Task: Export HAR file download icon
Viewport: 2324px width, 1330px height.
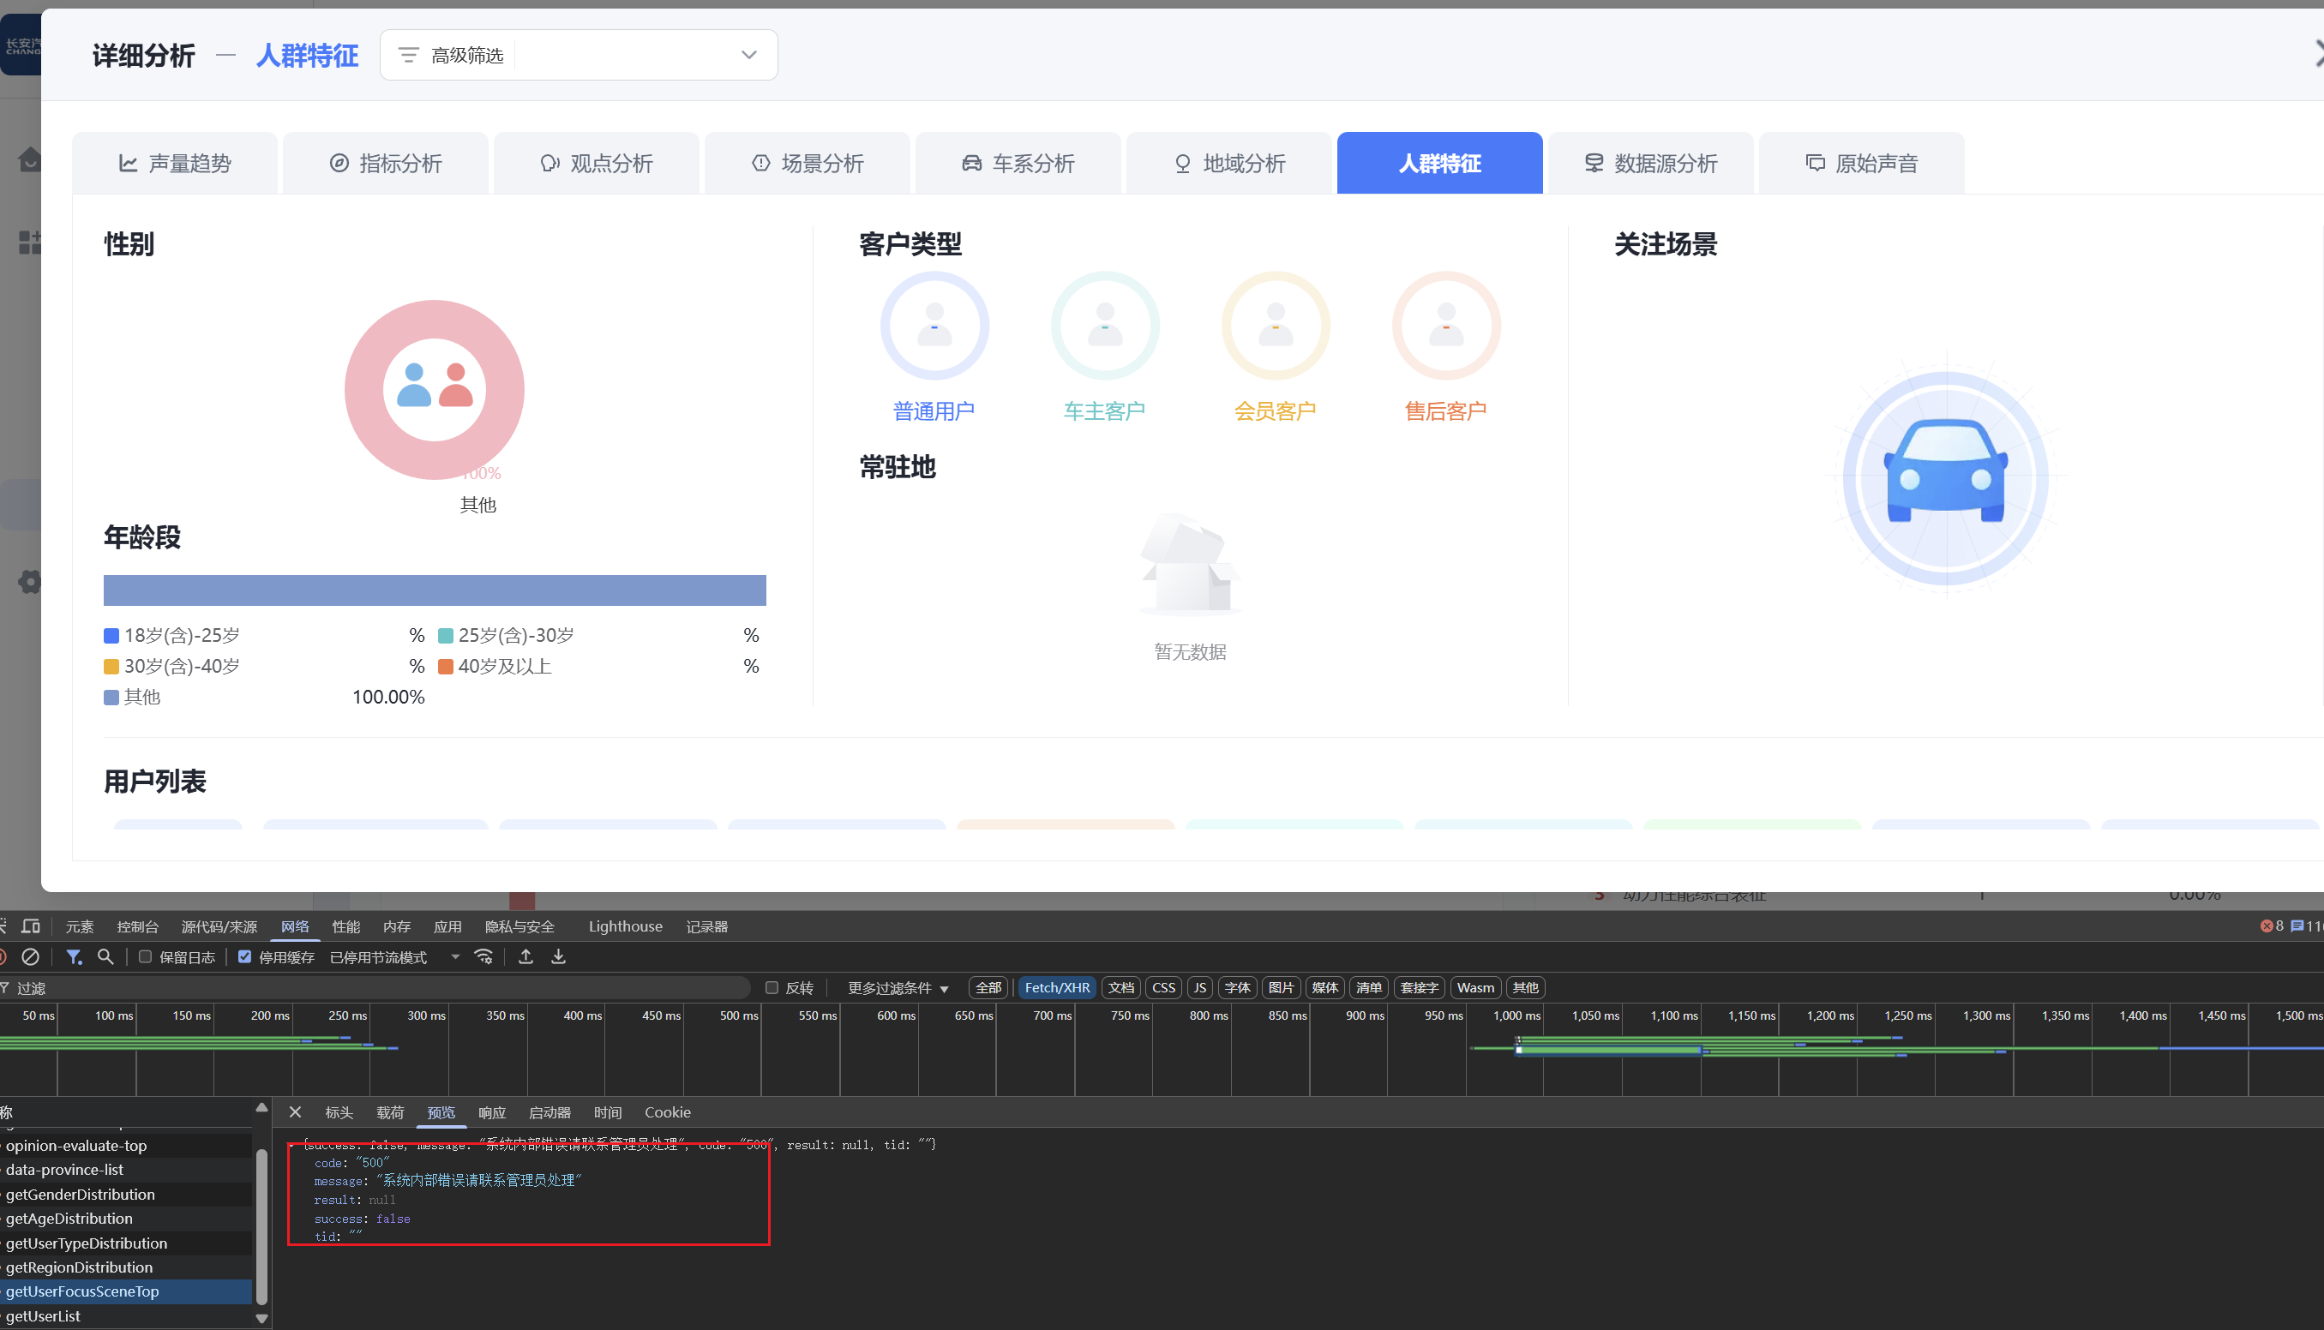Action: (558, 956)
